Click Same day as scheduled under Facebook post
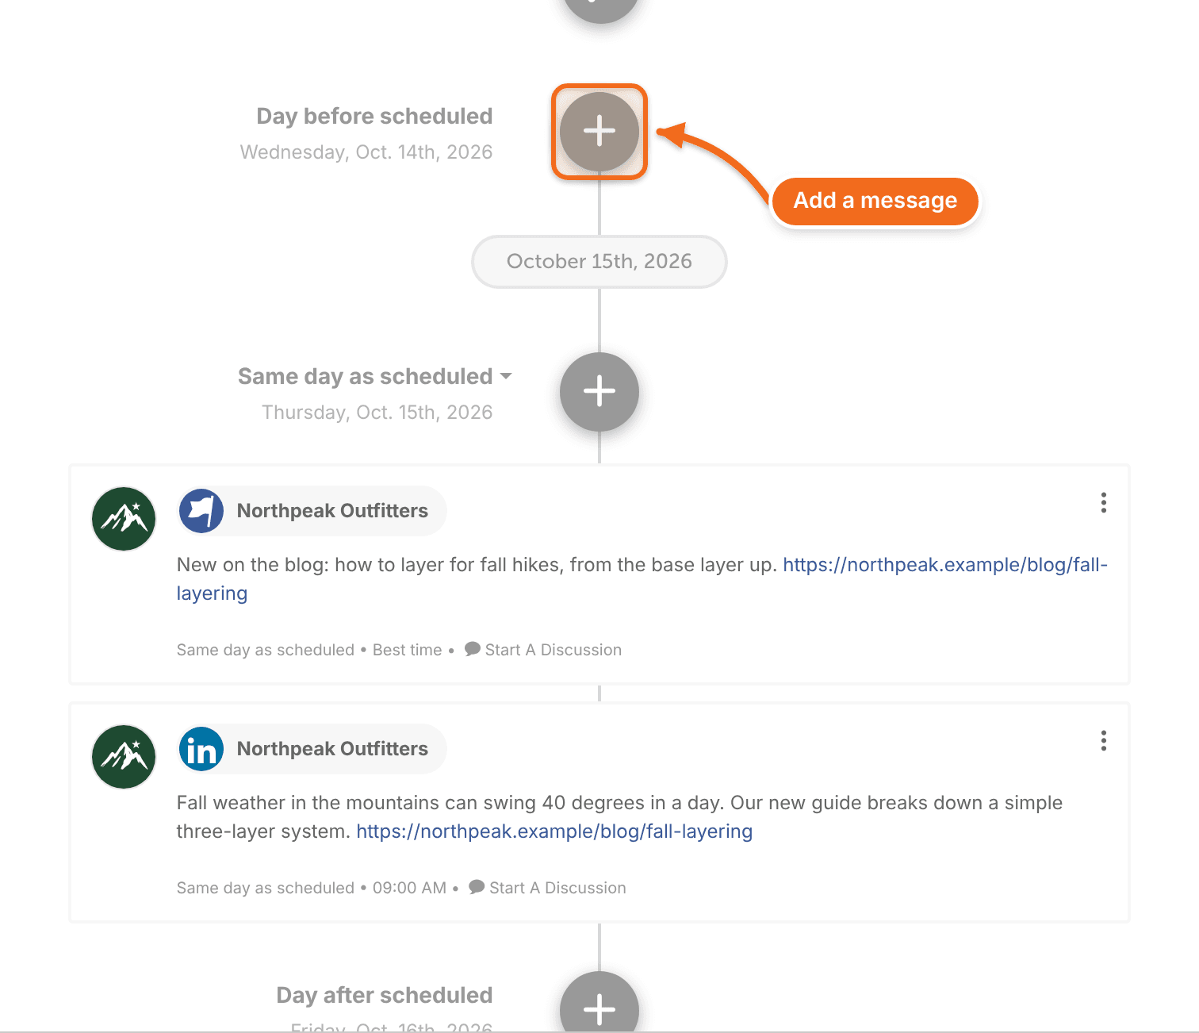Viewport: 1199px width, 1033px height. [x=265, y=650]
